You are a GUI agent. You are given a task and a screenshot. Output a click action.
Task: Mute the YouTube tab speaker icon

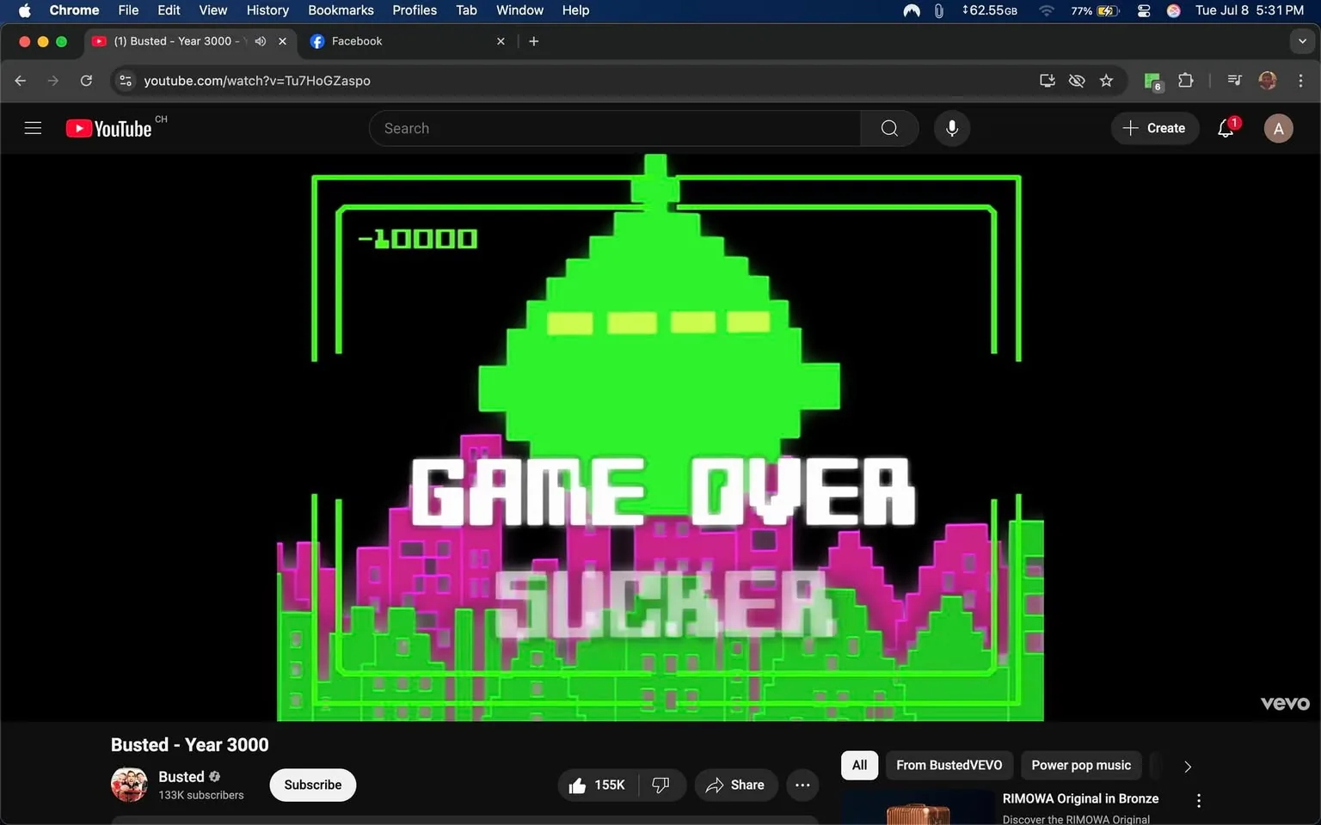260,40
